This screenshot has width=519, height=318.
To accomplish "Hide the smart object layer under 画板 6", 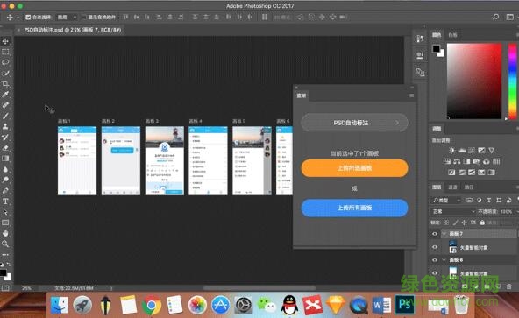I will [435, 273].
